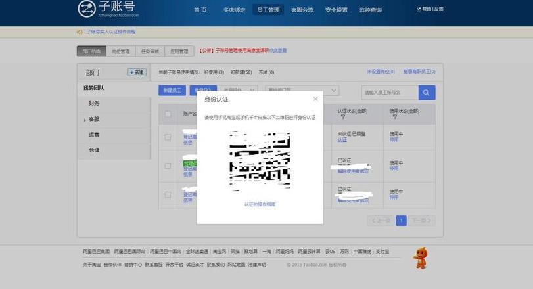The image size is (533, 289).
Task: Tick the select-all checkbox in table header
Action: tap(168, 114)
